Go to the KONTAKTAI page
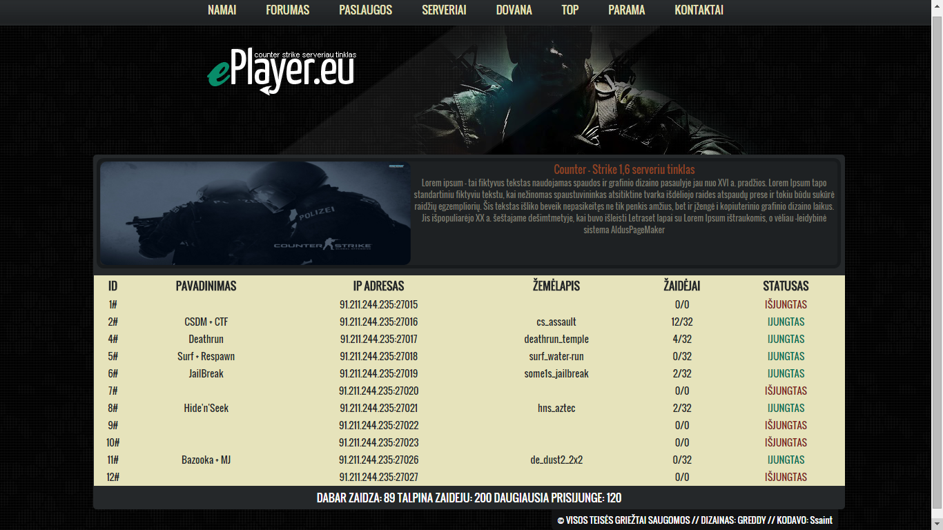943x530 pixels. (699, 10)
